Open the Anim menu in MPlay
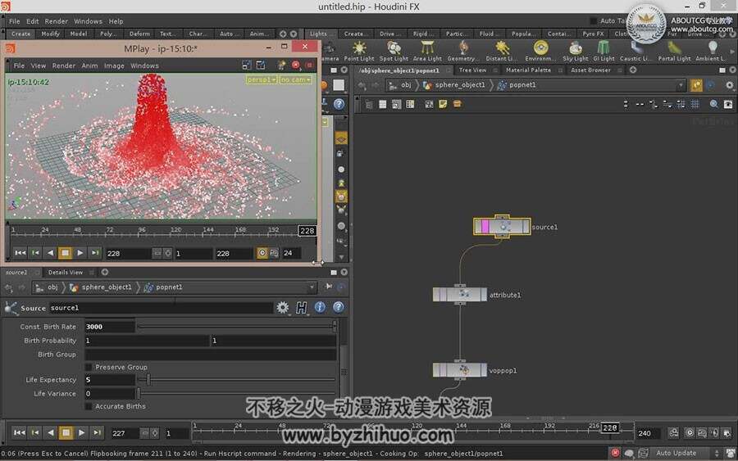The width and height of the screenshot is (738, 461). pyautogui.click(x=89, y=66)
